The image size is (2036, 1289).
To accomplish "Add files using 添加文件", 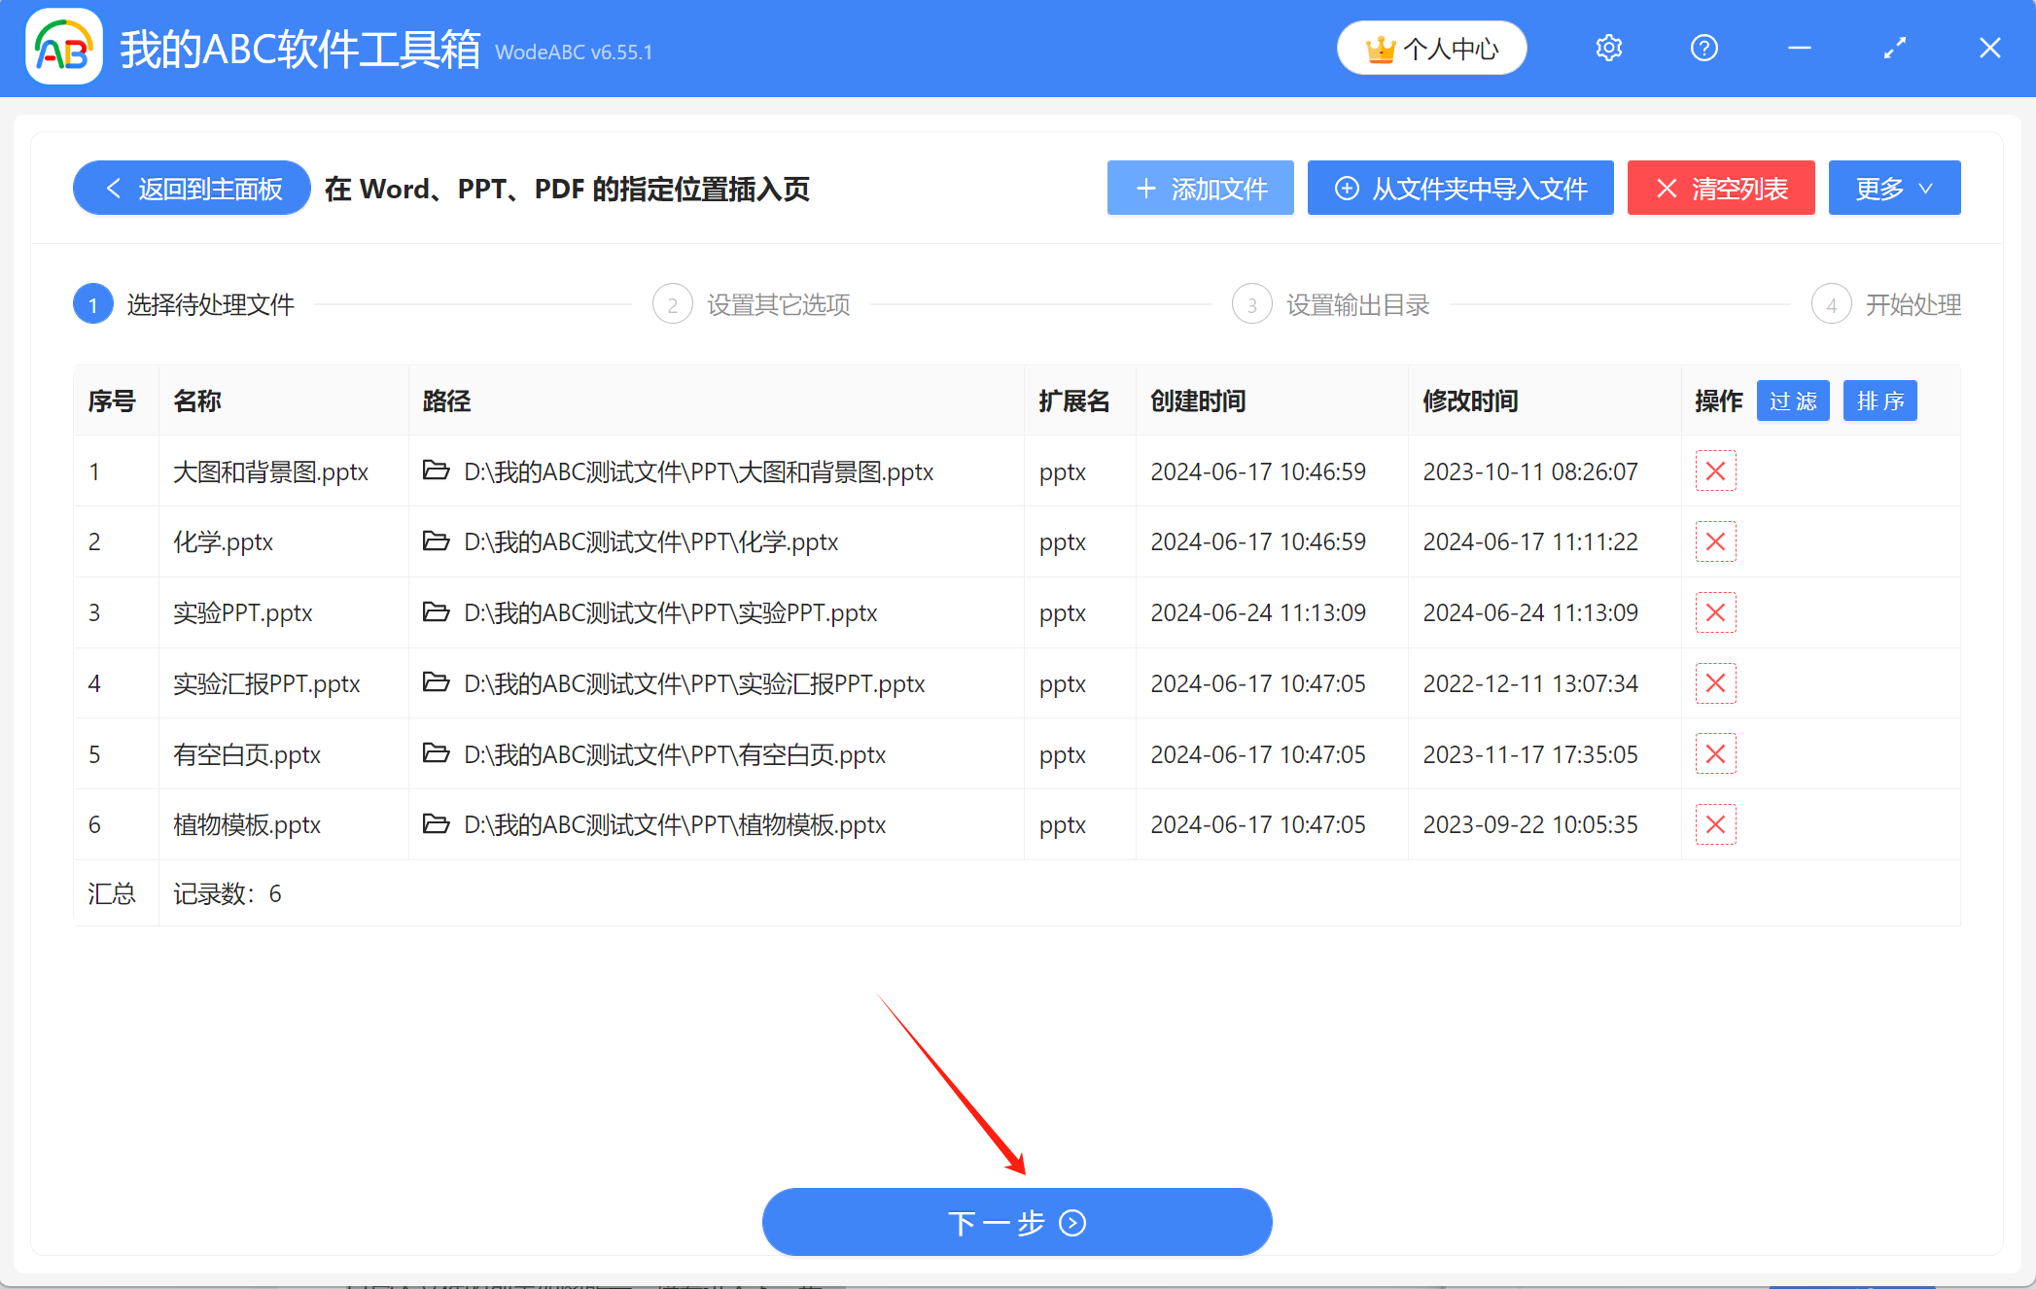I will tap(1200, 188).
